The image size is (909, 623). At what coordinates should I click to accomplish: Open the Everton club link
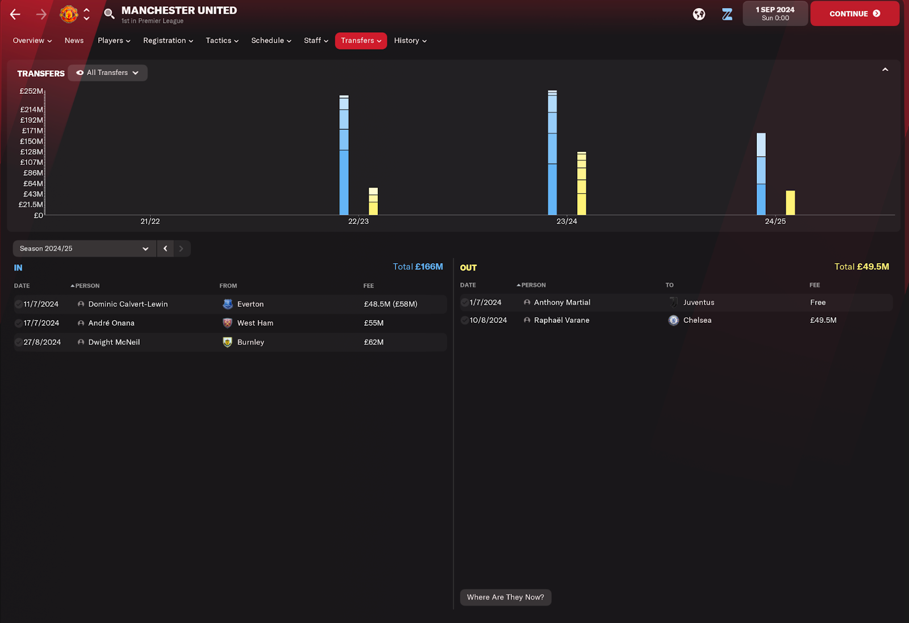pos(251,304)
